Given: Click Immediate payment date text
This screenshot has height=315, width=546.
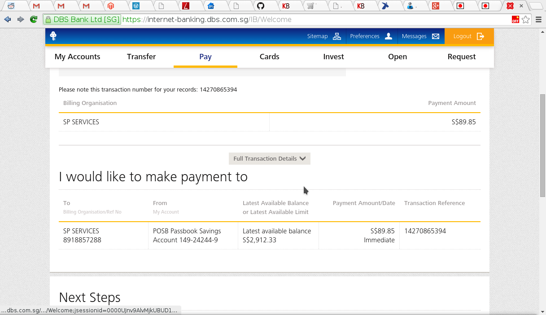Looking at the screenshot, I should click(x=379, y=240).
